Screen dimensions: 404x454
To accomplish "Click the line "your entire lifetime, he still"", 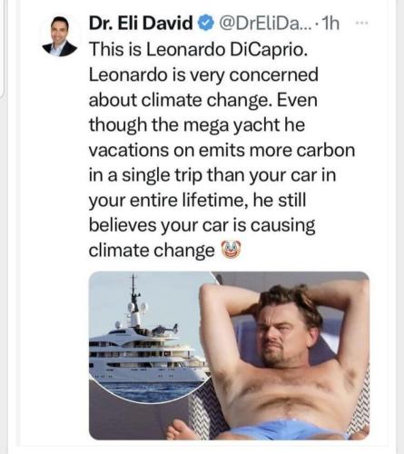I will tap(197, 201).
